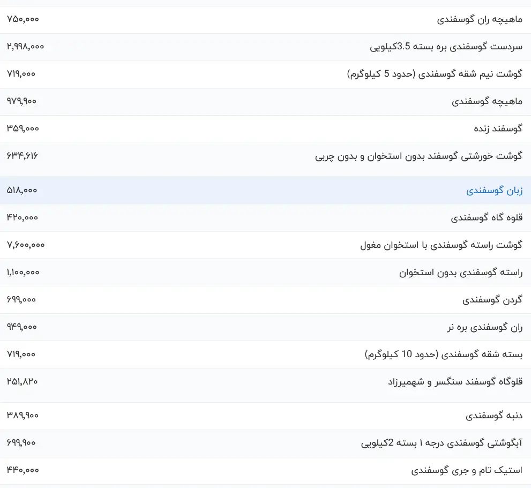
Task: Click price ۳۵۹,۰۰۰
Action: [23, 129]
